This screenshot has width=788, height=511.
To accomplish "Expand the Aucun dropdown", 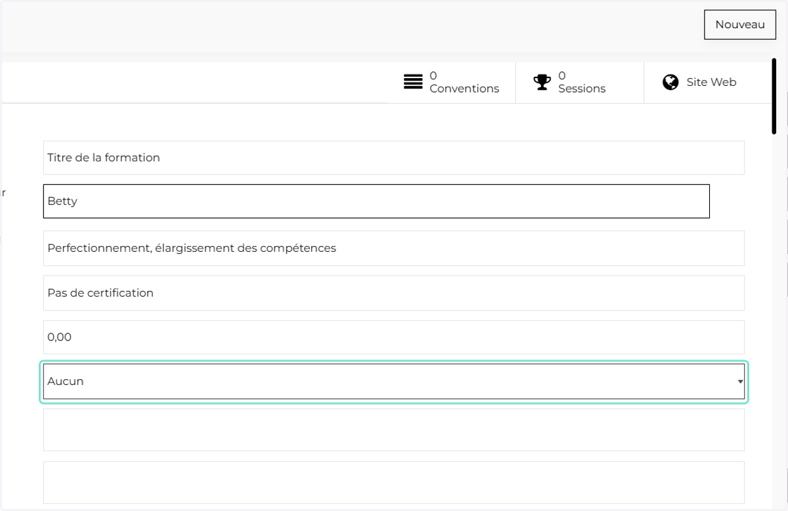I will pos(394,381).
